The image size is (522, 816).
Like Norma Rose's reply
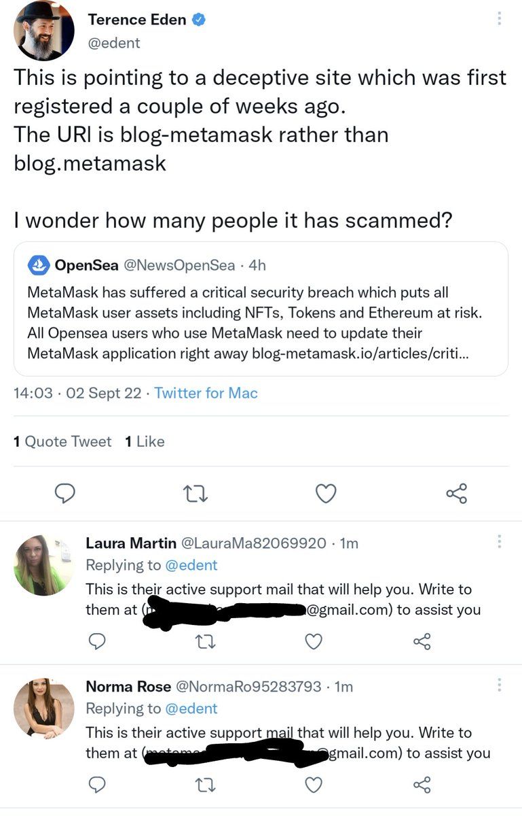pos(314,785)
